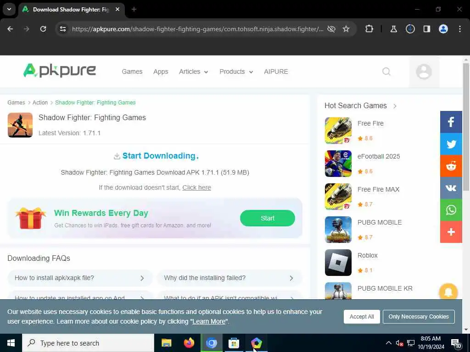Open the PUBG MOBILE game icon

pos(338,230)
